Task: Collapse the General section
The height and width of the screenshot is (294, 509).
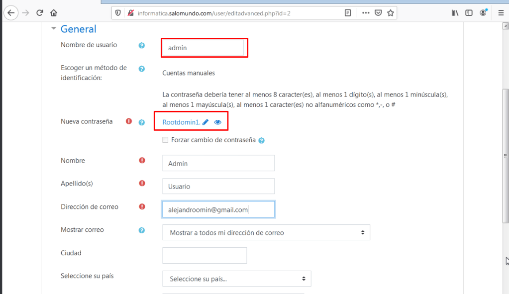Action: coord(54,29)
